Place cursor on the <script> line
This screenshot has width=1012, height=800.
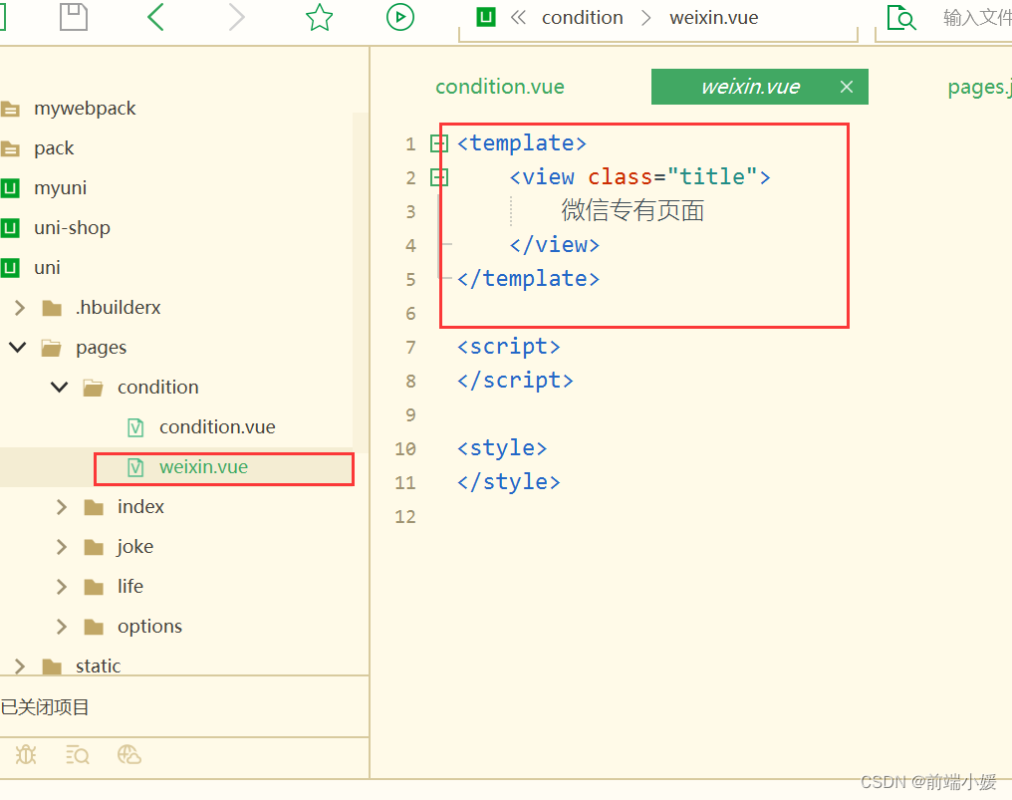[x=509, y=347]
